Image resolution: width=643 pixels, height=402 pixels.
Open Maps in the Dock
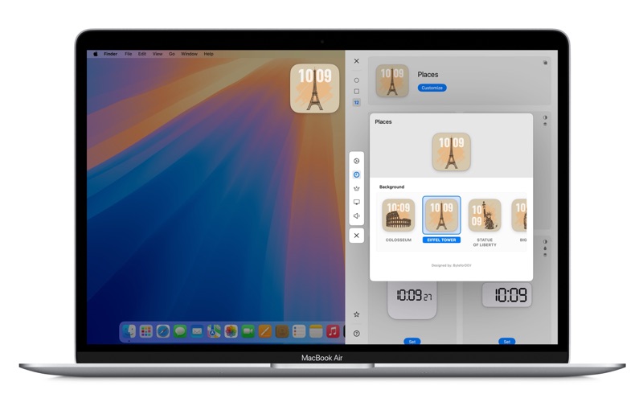point(214,331)
